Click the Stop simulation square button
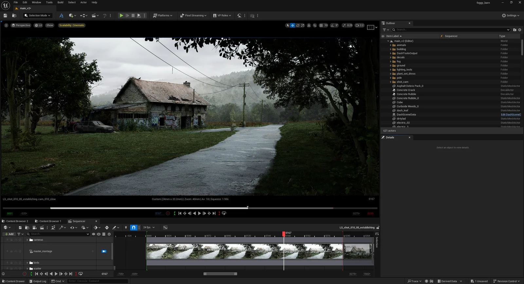 (x=133, y=15)
